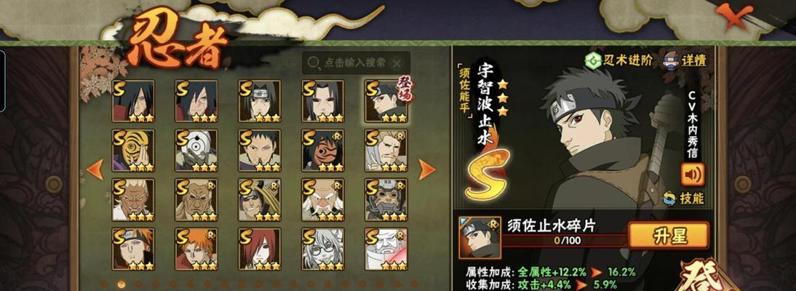The image size is (796, 291).
Task: Select the orange spiral mask Tobi portrait
Action: pyautogui.click(x=133, y=151)
